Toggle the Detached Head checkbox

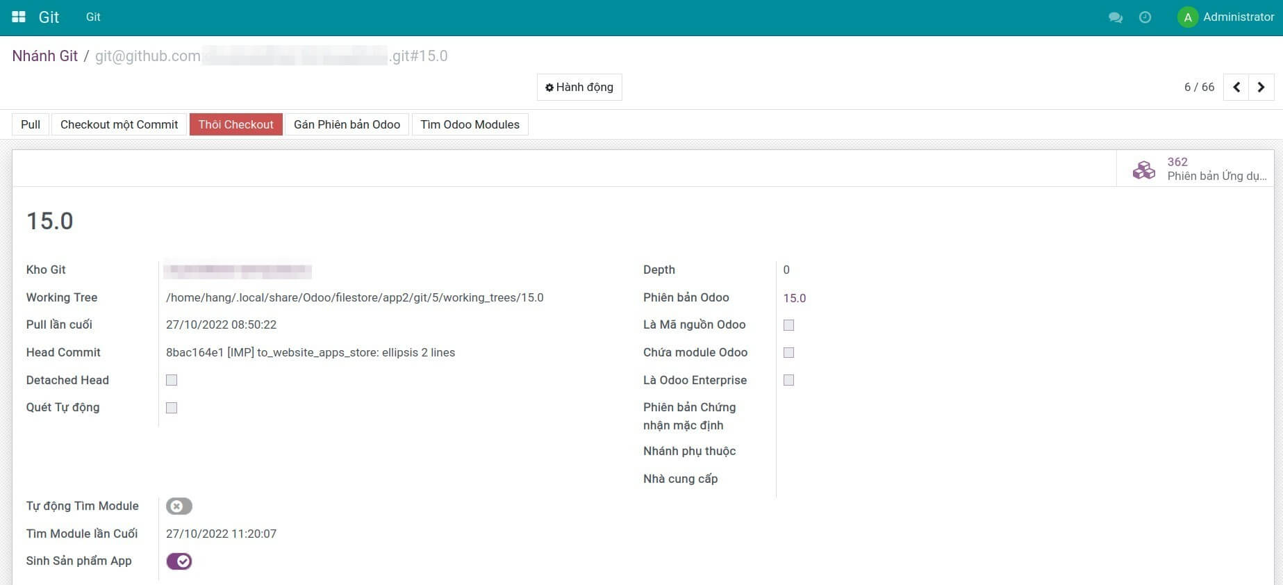(x=172, y=380)
